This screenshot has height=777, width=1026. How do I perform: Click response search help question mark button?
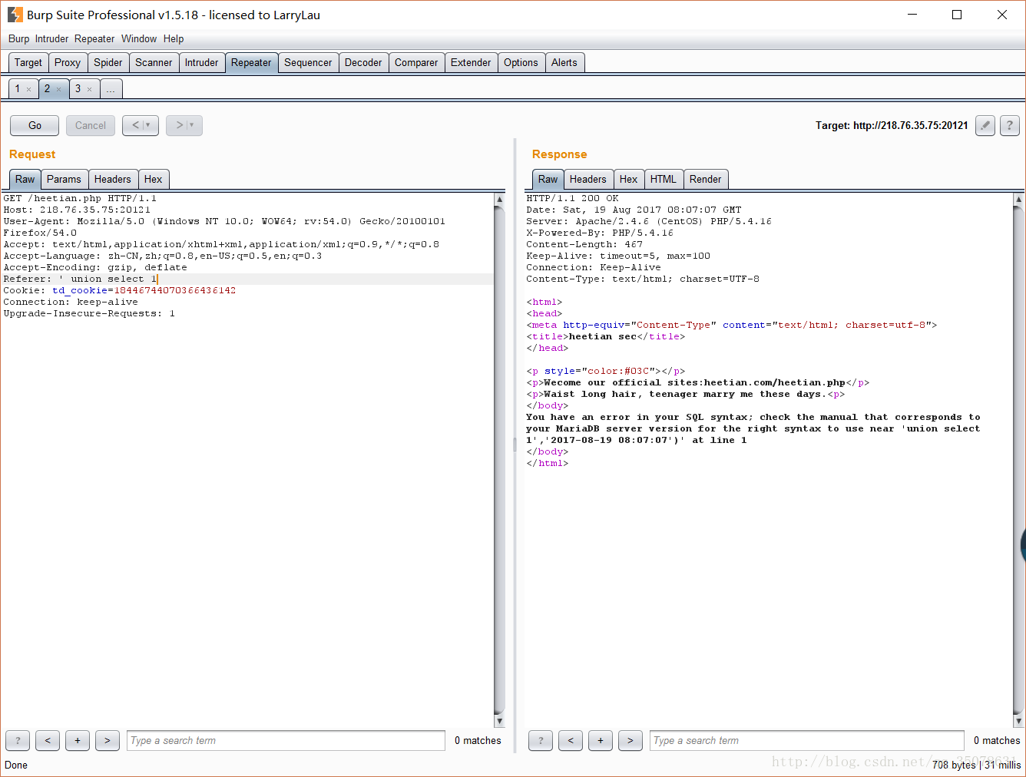click(541, 740)
